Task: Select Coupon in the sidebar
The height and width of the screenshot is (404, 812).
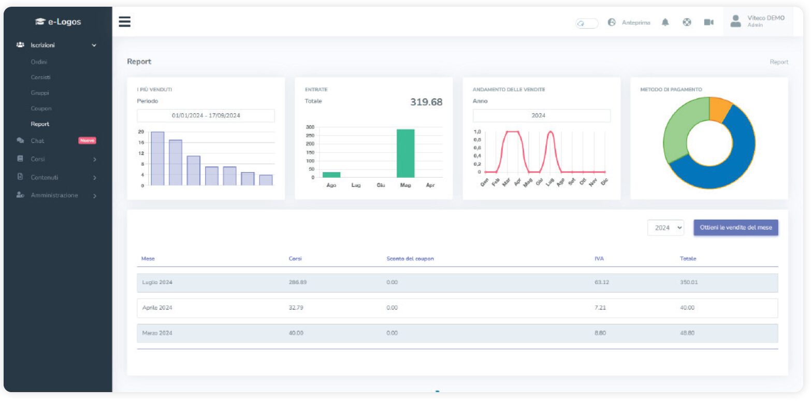Action: (41, 108)
